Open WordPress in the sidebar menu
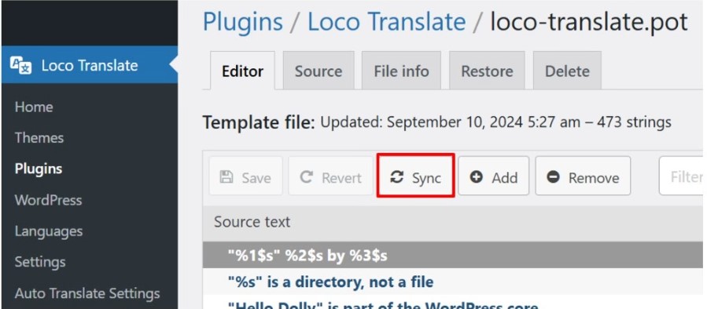Image resolution: width=707 pixels, height=309 pixels. pyautogui.click(x=48, y=200)
